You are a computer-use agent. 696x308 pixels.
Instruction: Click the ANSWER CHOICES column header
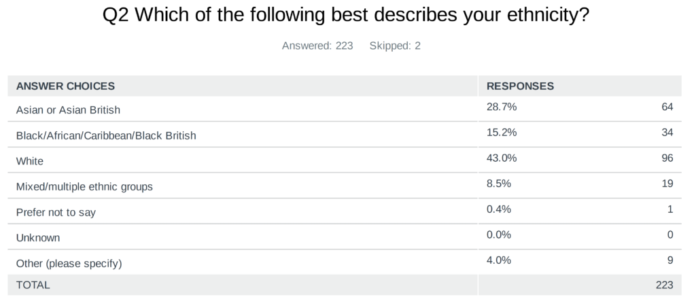click(65, 86)
